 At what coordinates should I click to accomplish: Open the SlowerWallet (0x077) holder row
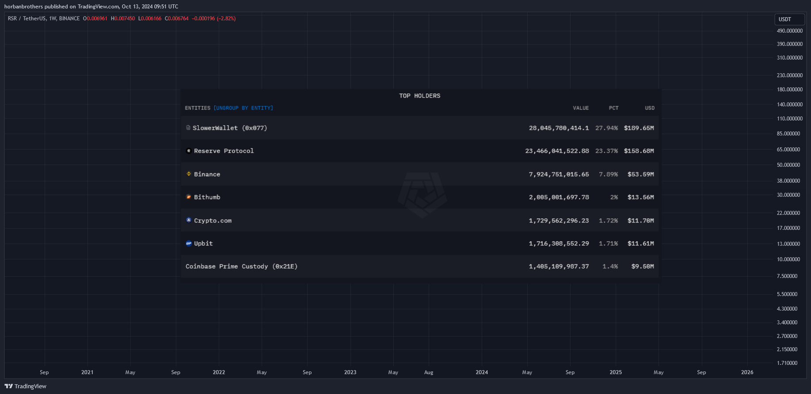point(419,128)
